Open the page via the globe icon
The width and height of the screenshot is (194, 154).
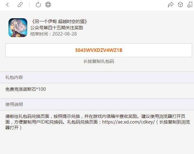pyautogui.click(x=48, y=5)
